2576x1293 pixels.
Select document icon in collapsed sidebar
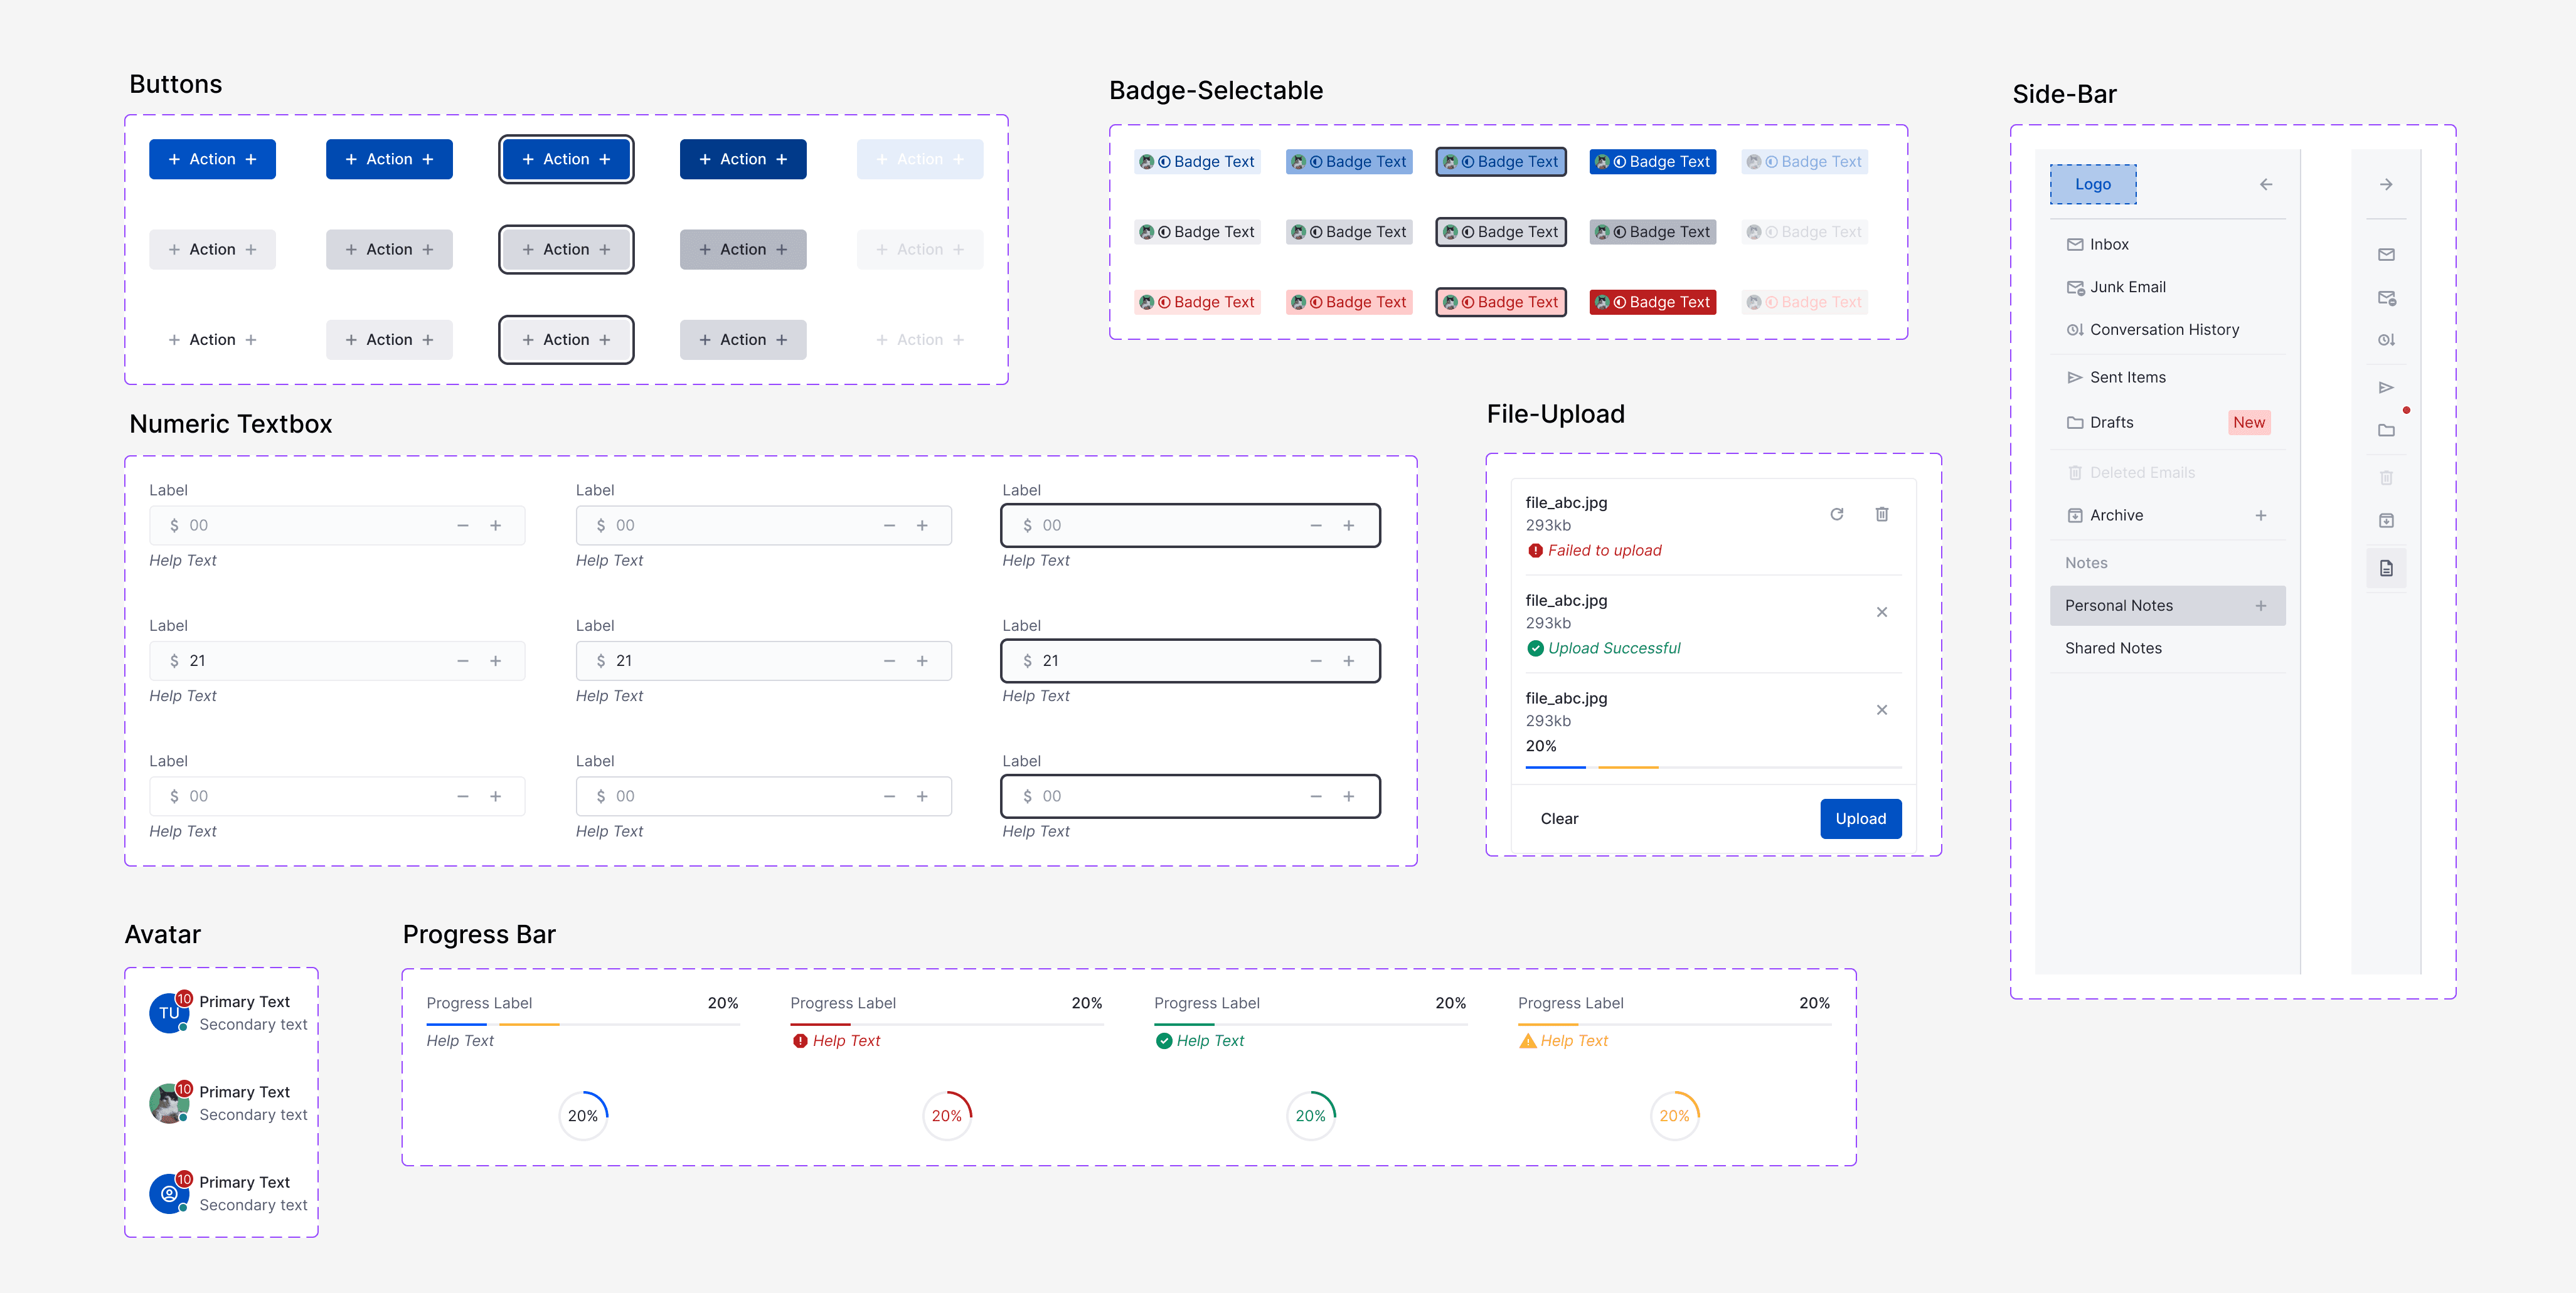(2385, 569)
